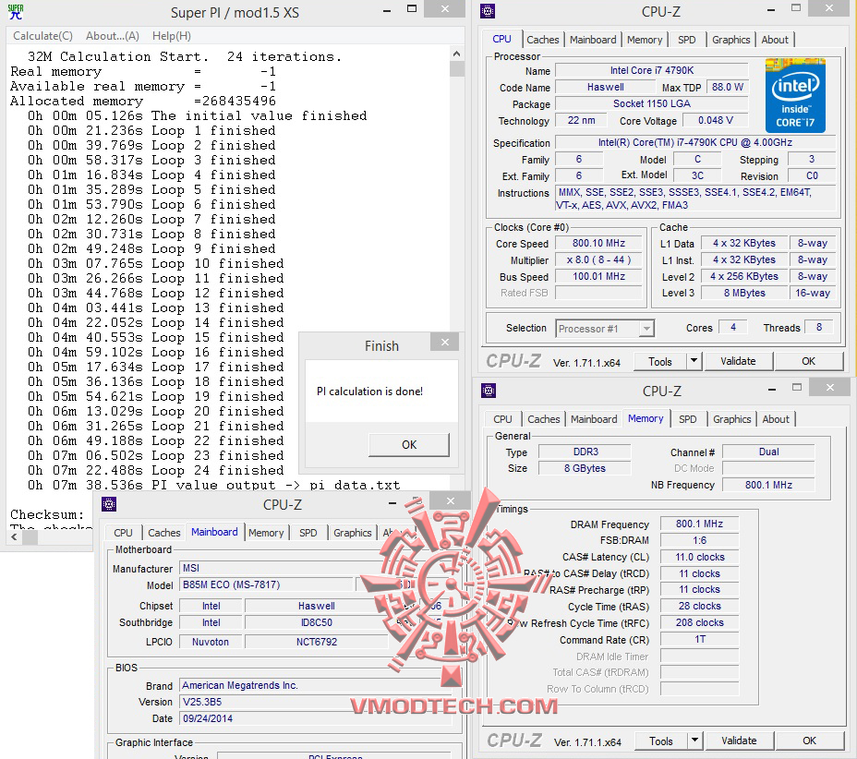Image resolution: width=857 pixels, height=759 pixels.
Task: Select Mainboard tab in Mainboard CPU-Z window
Action: tap(214, 532)
